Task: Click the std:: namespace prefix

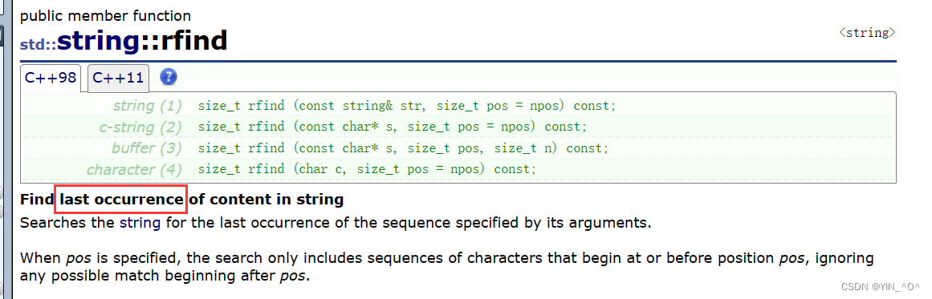Action: point(38,44)
